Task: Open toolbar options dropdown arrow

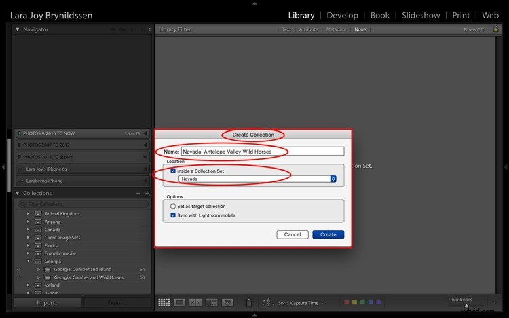Action: [494, 303]
